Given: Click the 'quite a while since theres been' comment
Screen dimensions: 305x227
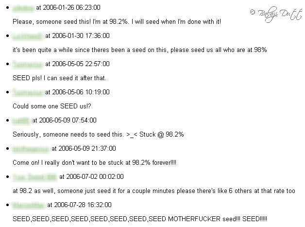Looking at the screenshot, I should coord(140,50).
